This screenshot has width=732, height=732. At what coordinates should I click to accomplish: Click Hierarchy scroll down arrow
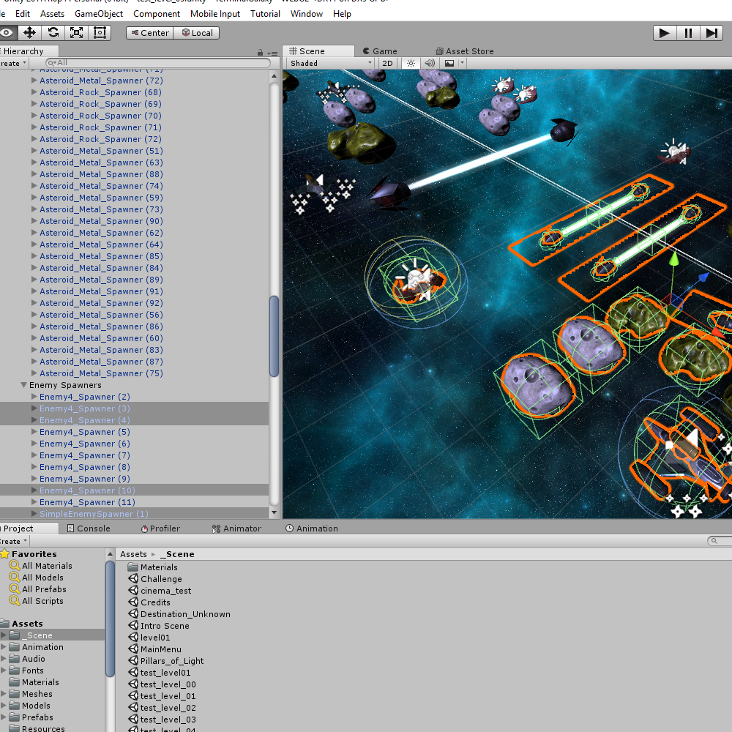pos(274,512)
